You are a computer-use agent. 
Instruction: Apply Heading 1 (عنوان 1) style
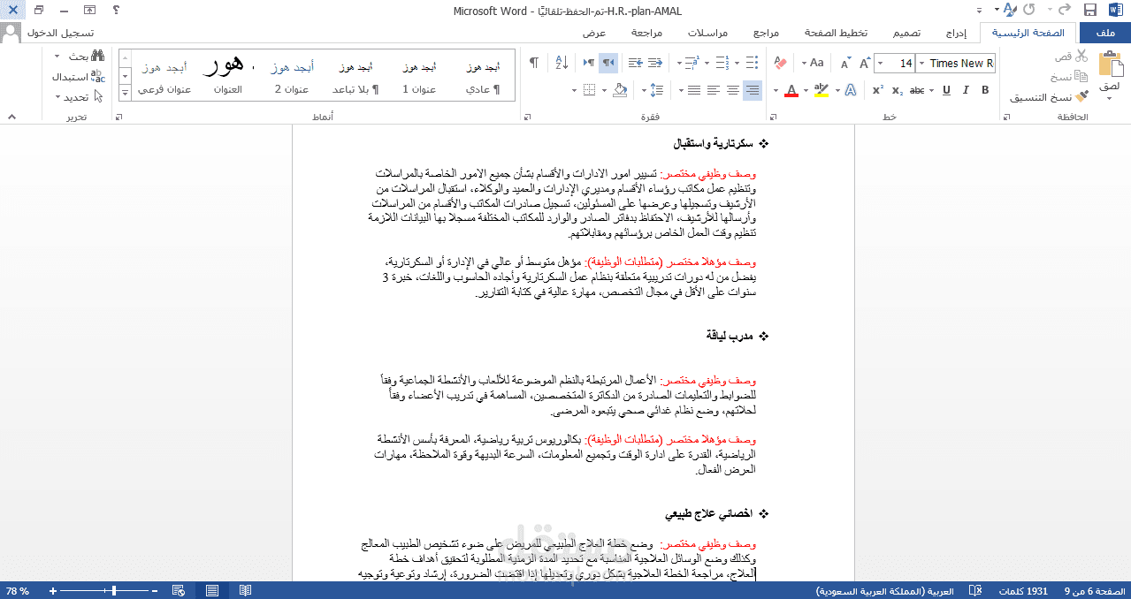[418, 77]
